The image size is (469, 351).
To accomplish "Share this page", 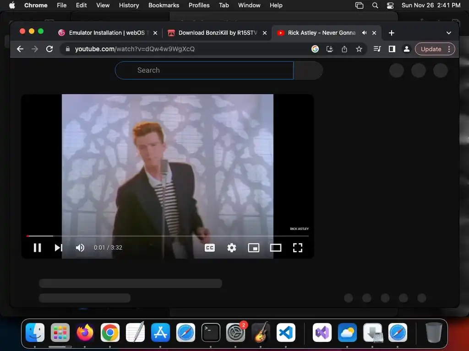I will [x=344, y=49].
